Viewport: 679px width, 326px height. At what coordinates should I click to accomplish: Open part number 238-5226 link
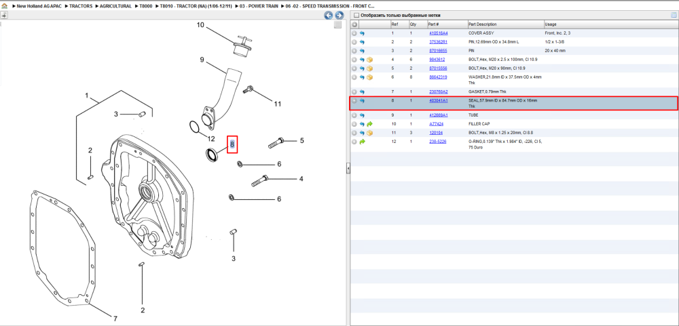[438, 142]
